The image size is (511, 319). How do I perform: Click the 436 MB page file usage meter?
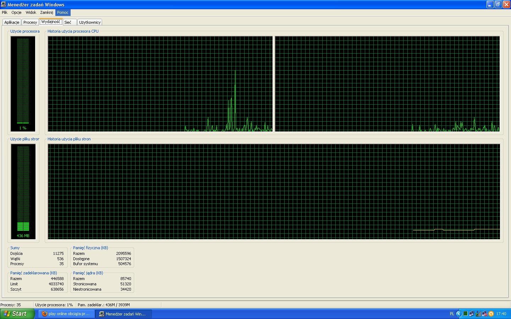tap(23, 191)
